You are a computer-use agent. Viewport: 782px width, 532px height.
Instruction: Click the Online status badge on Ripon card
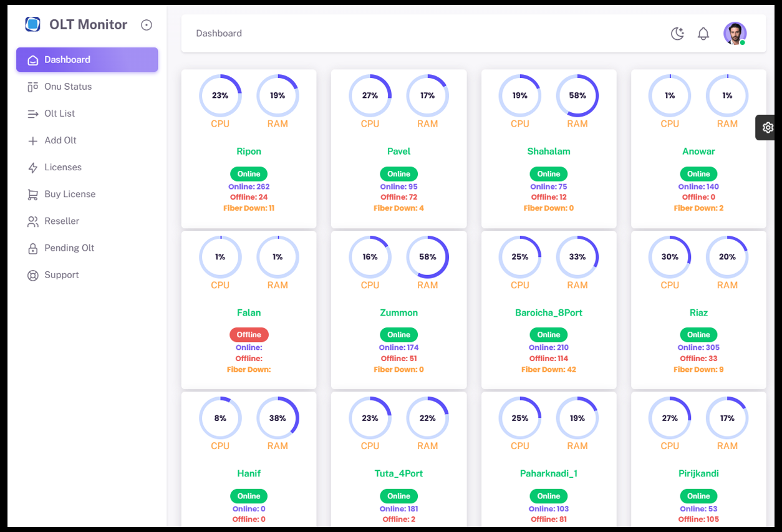point(249,173)
